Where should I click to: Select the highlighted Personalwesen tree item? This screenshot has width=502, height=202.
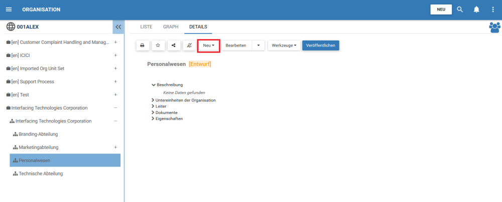(65, 160)
